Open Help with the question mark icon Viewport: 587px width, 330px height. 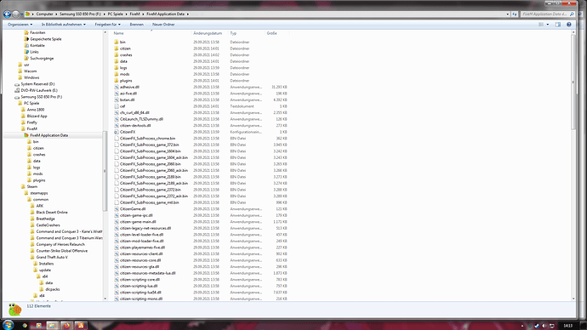569,25
